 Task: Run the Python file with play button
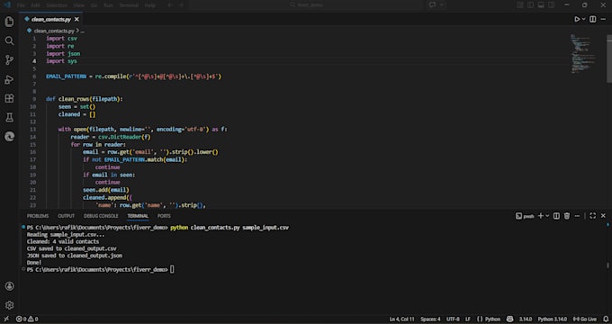point(577,19)
